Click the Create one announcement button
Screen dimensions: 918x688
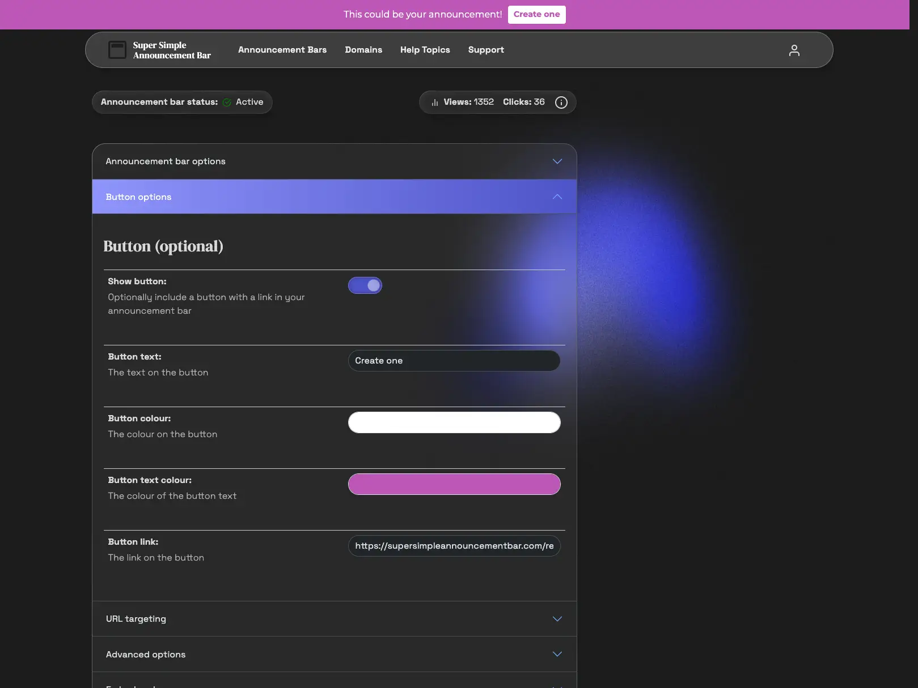pos(536,14)
